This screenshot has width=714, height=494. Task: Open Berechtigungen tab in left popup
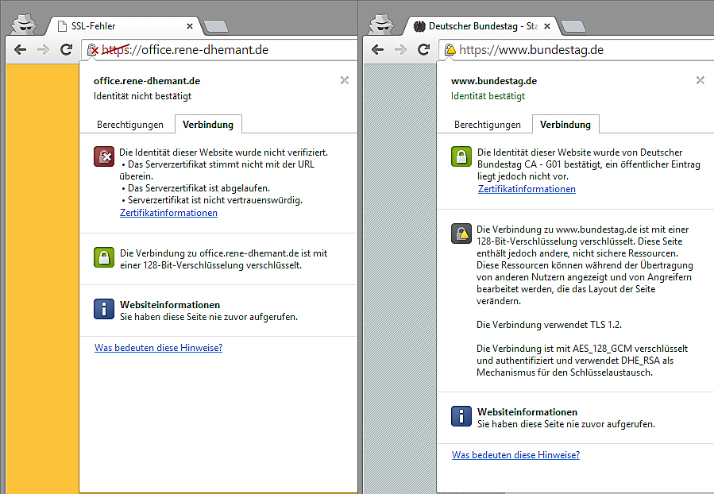[x=130, y=125]
